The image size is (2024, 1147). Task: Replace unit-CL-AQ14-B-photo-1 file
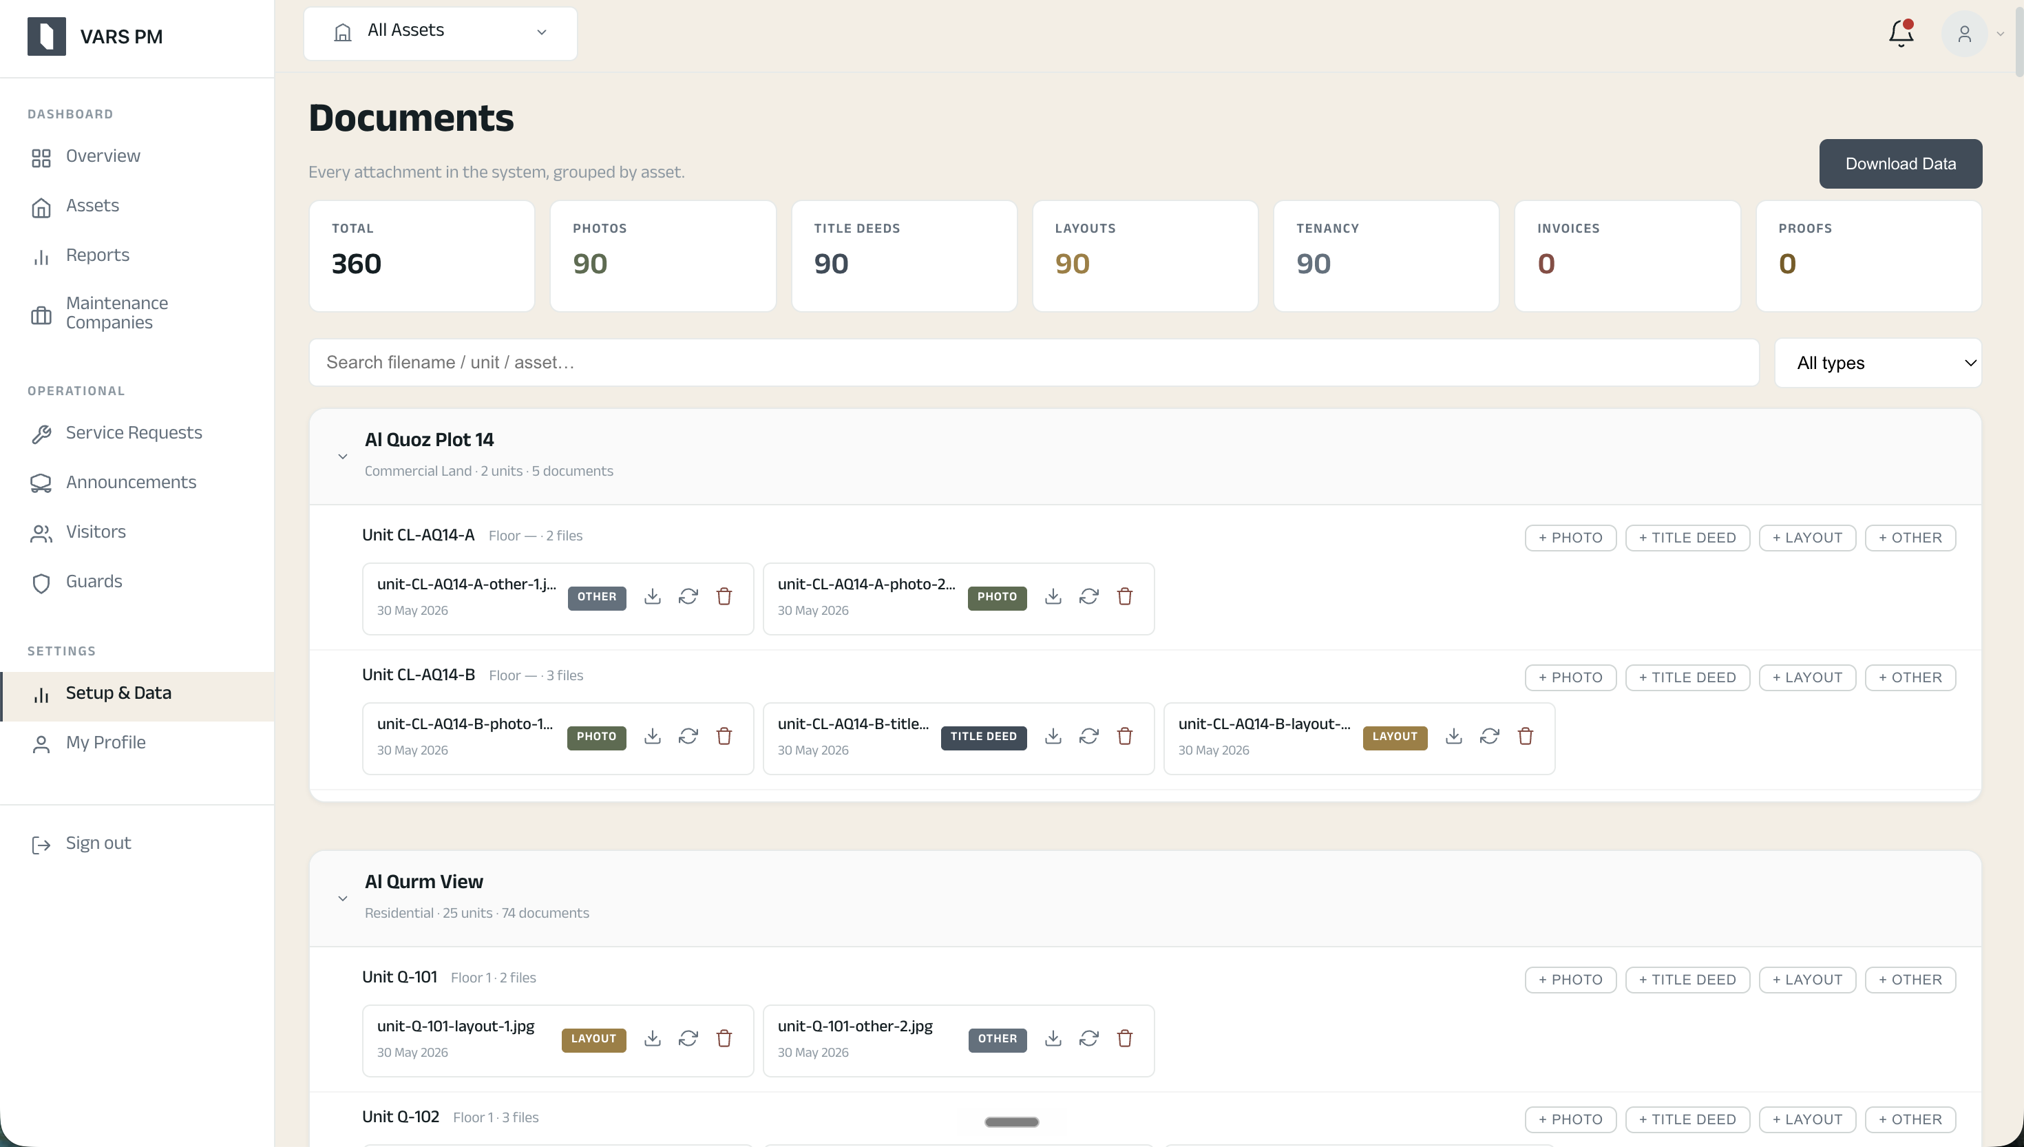[688, 736]
